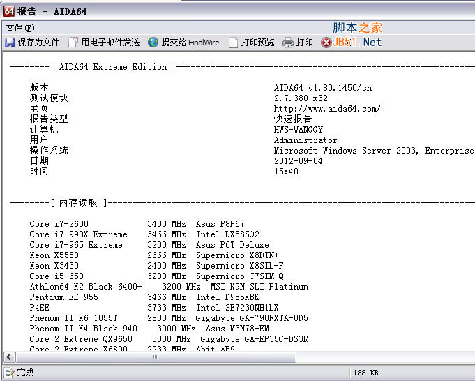This screenshot has width=475, height=381.
Task: Click the red X close icon in toolbar
Action: click(x=326, y=43)
